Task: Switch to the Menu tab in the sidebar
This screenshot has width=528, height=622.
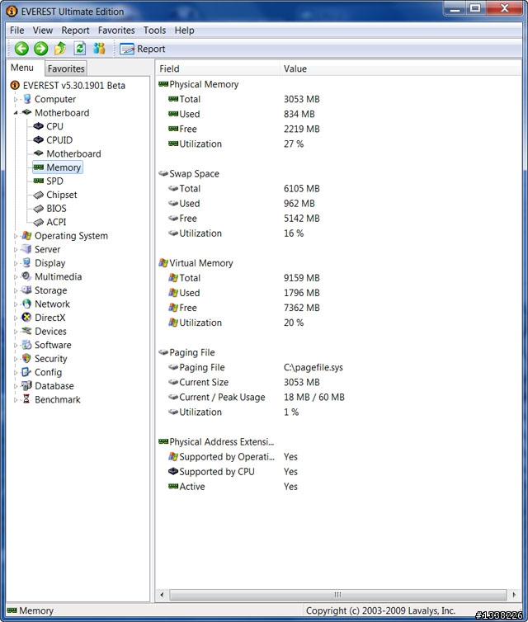Action: tap(22, 68)
